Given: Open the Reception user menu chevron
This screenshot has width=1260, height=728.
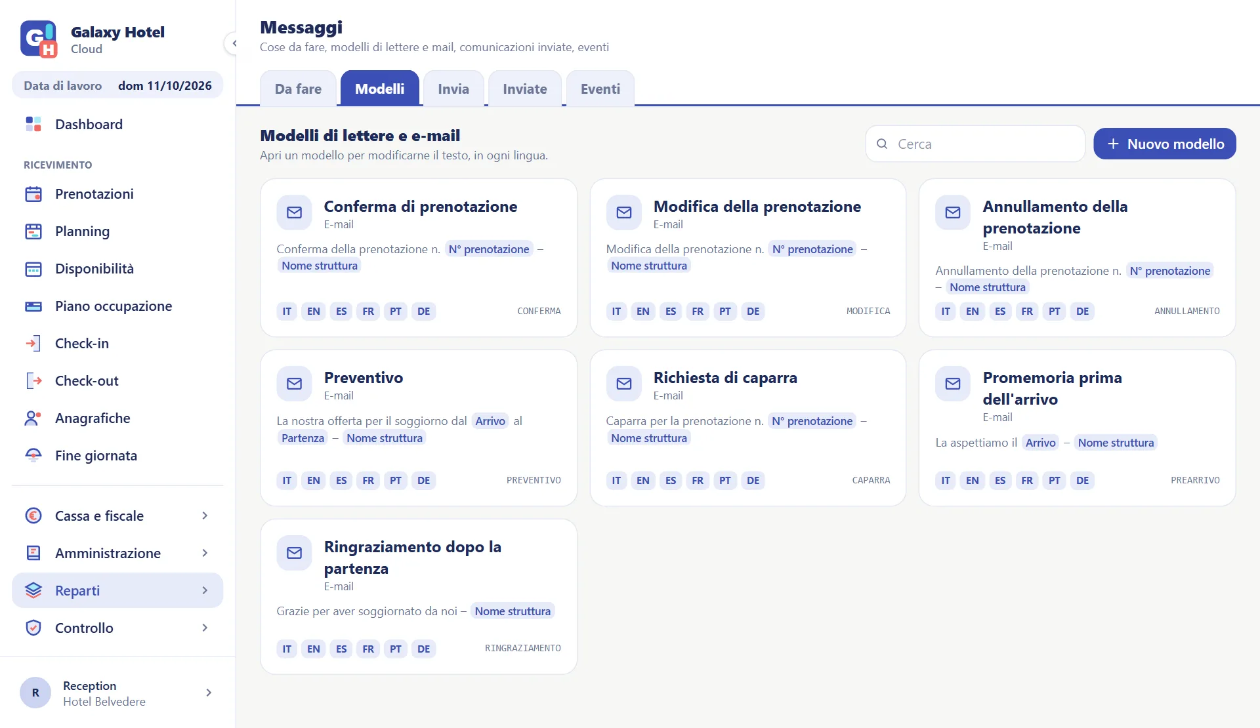Looking at the screenshot, I should point(209,693).
